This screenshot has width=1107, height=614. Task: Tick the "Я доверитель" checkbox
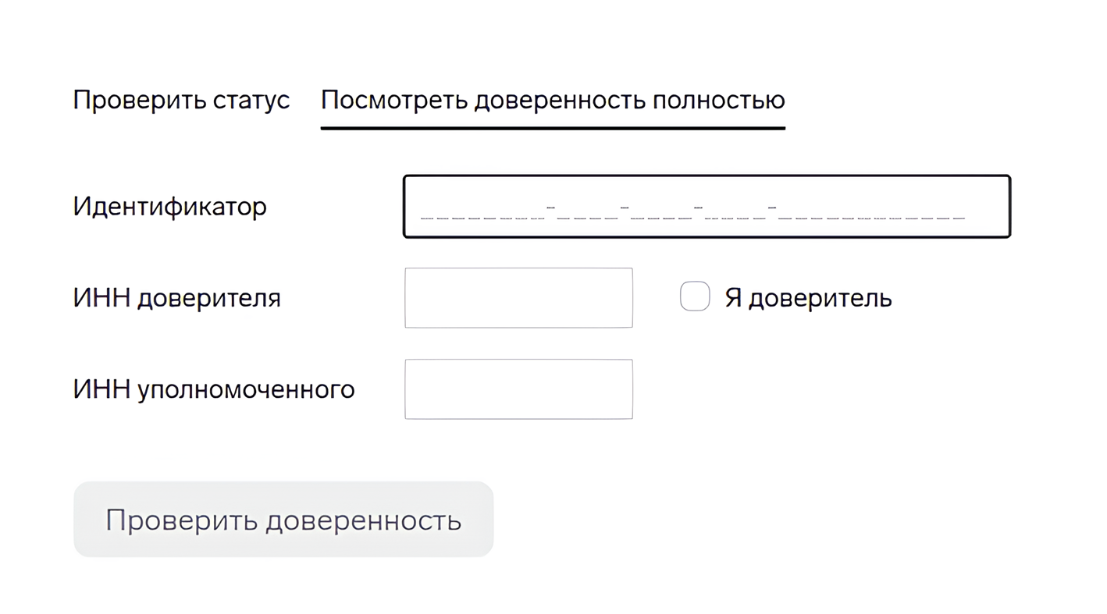[695, 297]
